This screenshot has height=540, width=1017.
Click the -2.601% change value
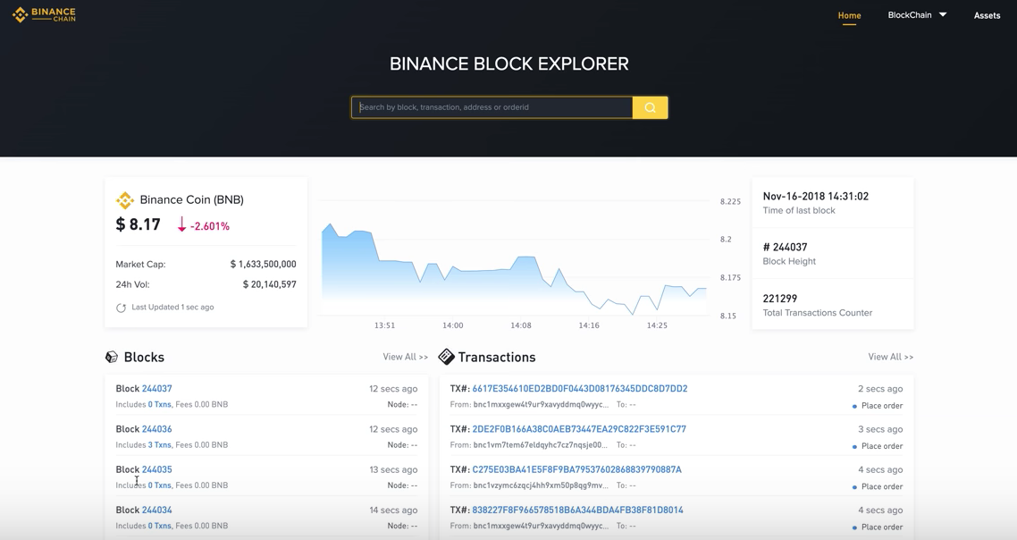click(209, 226)
